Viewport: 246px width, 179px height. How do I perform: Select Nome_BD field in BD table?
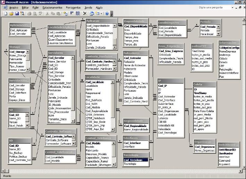[20, 149]
